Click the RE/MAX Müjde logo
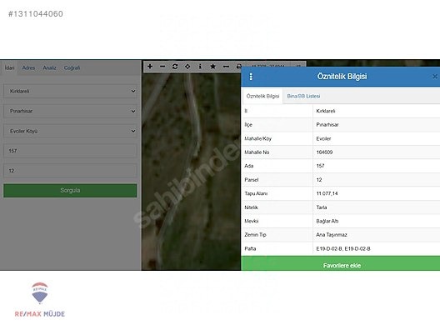 (x=39, y=300)
